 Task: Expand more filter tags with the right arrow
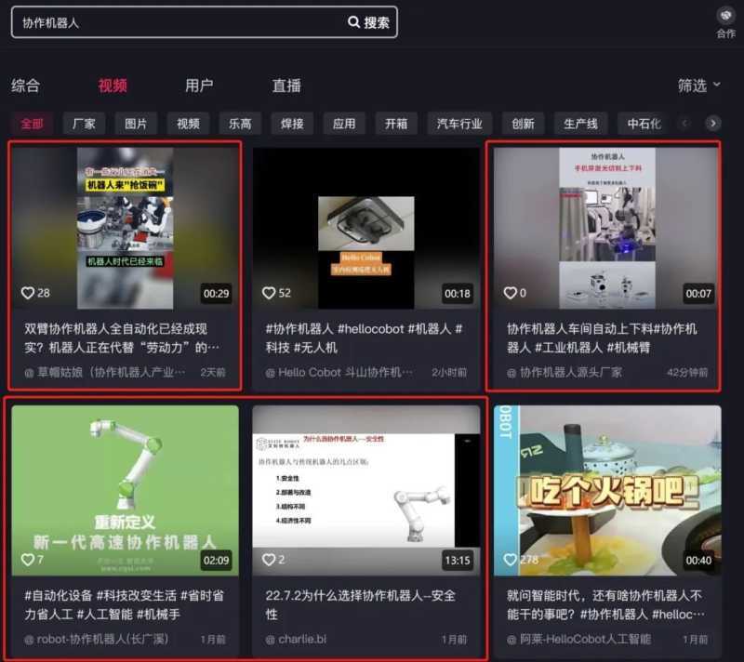712,122
